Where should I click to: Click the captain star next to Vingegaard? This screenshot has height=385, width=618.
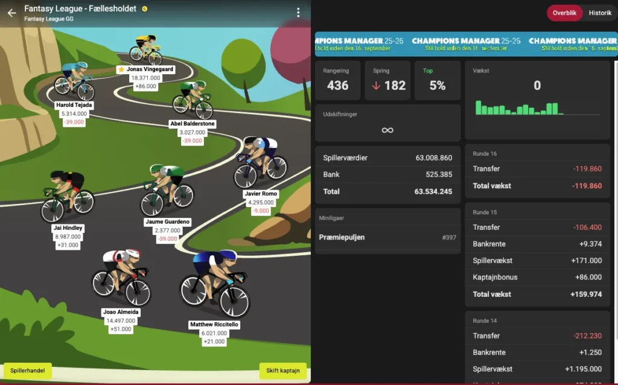[x=121, y=69]
